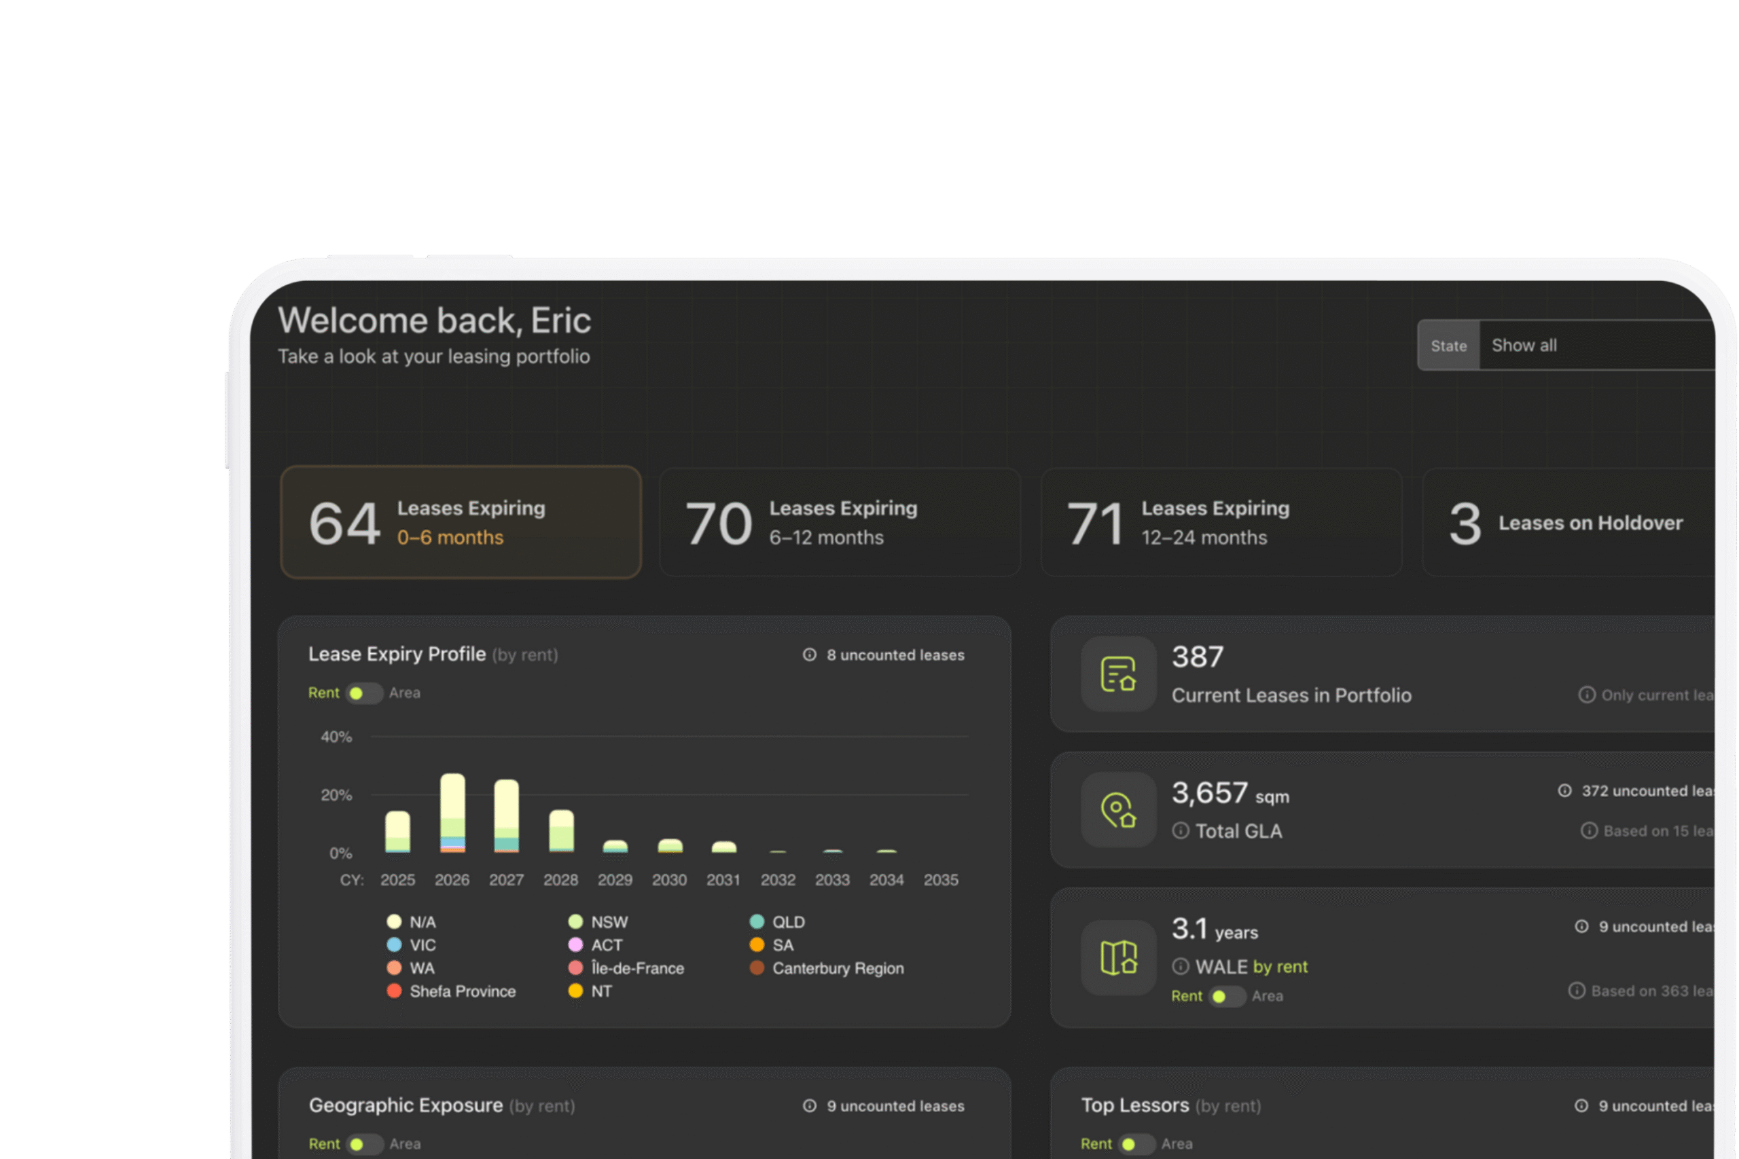Click the WALE map icon

[1118, 957]
